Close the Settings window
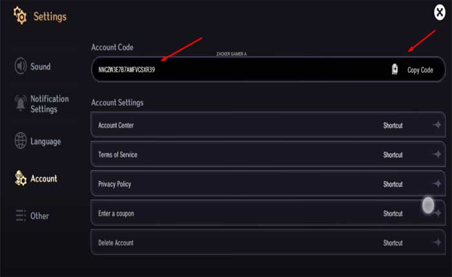The image size is (452, 277). [x=440, y=12]
